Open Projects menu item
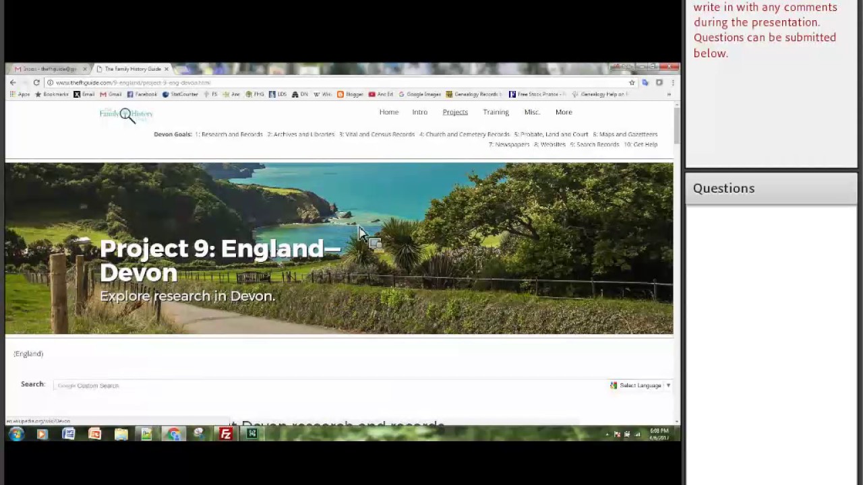Viewport: 863px width, 485px height. 455,112
